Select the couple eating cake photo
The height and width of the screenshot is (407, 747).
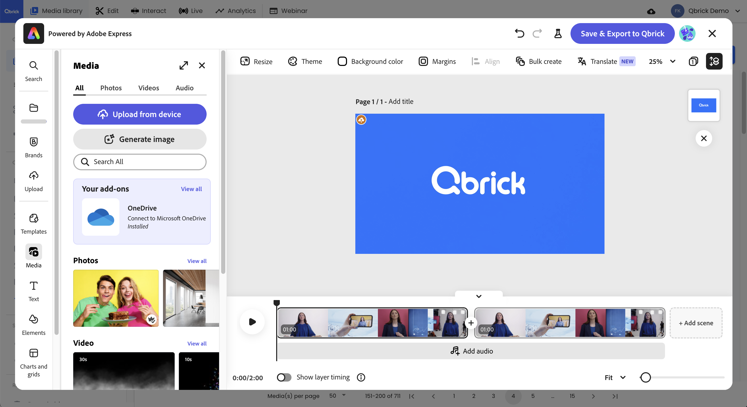(116, 298)
